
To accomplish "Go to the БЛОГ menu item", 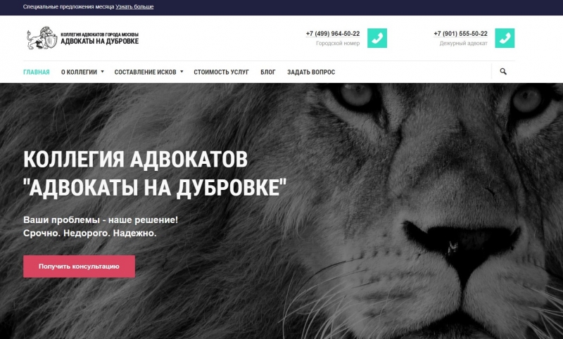I will point(268,72).
